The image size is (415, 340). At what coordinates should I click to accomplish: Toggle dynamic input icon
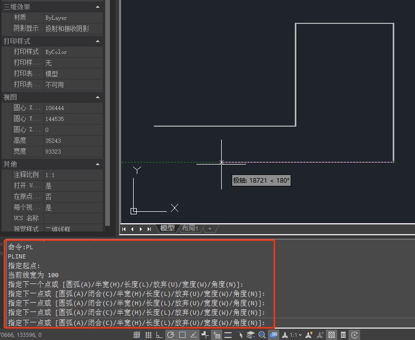217,335
